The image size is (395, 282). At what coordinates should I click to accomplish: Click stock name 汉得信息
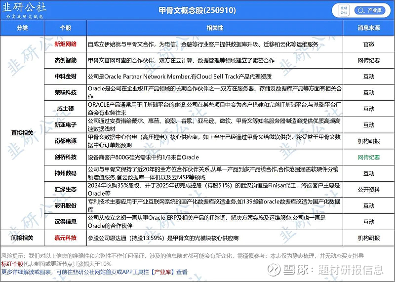click(66, 222)
